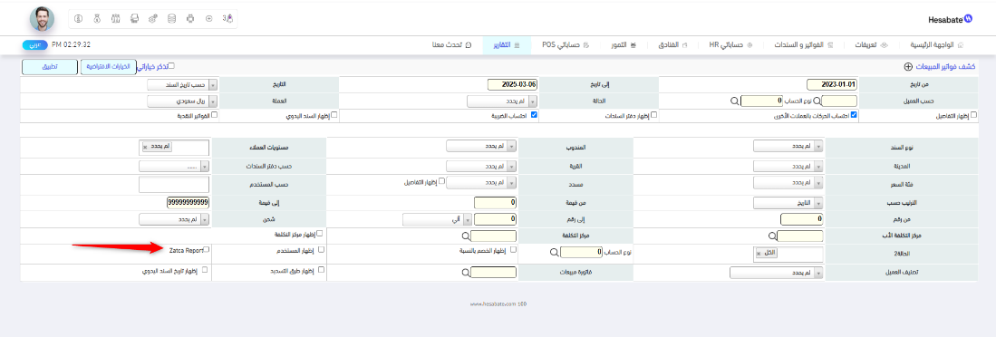Open الحالة dropdown
The height and width of the screenshot is (337, 996).
click(502, 101)
